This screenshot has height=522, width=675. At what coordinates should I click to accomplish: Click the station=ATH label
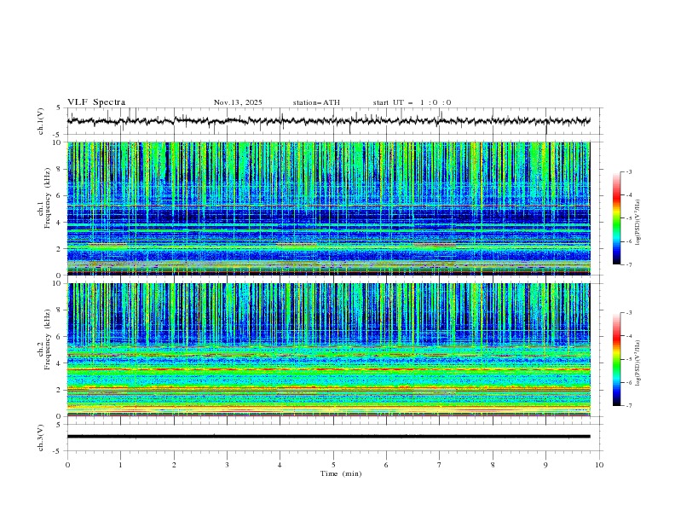tap(316, 102)
